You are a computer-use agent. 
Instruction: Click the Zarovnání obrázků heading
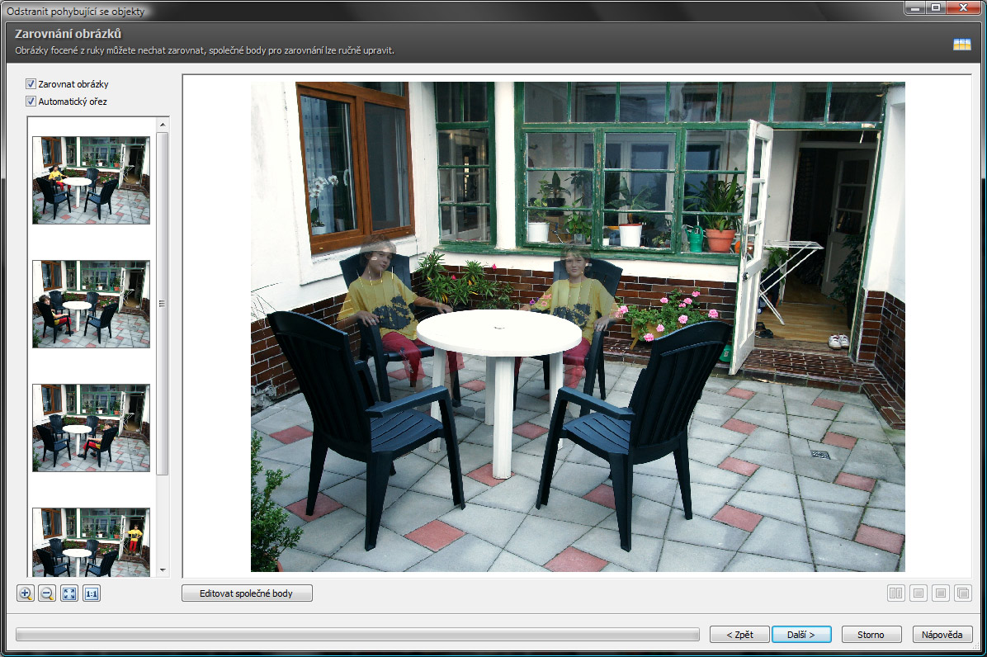(x=68, y=34)
